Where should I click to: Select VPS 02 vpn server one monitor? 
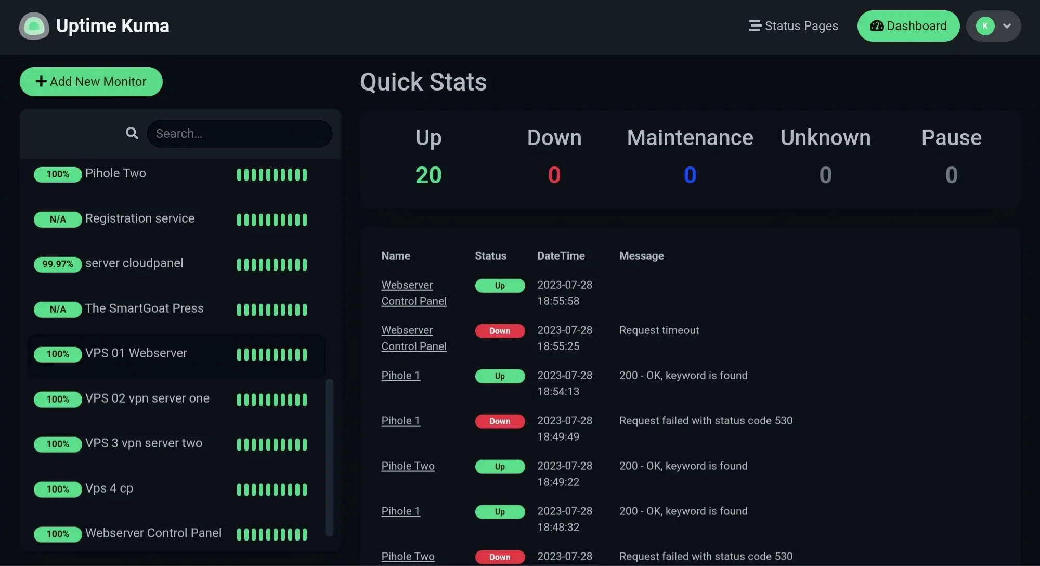[x=177, y=399]
